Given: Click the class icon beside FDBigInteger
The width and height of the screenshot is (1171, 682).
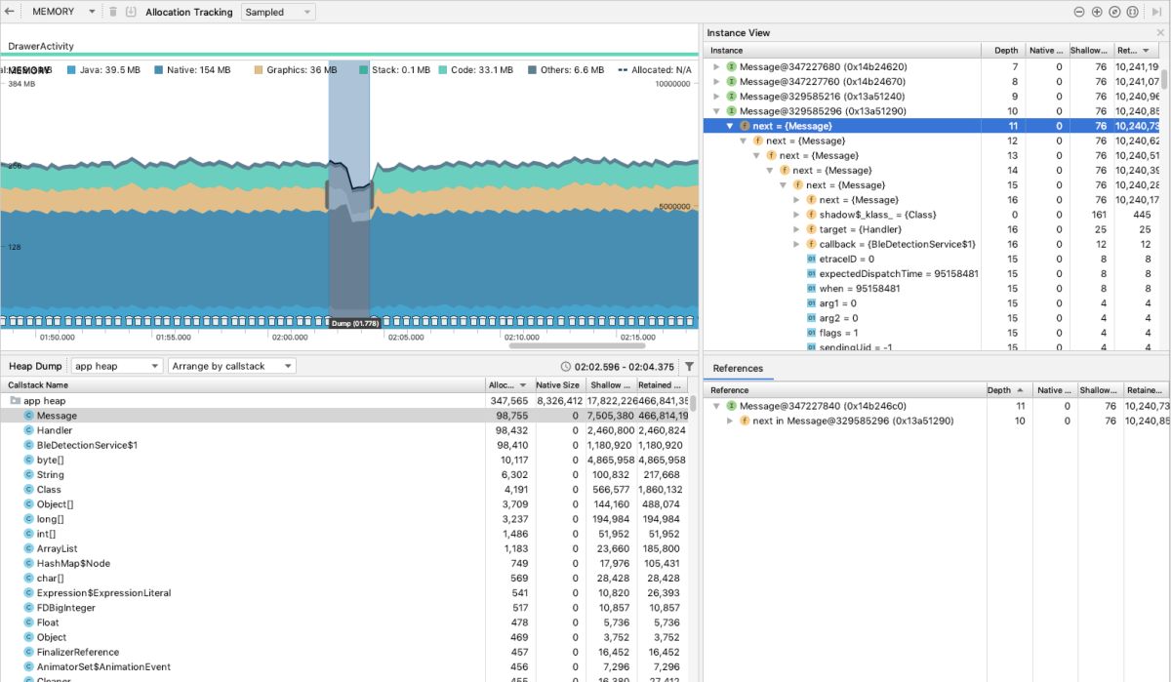Looking at the screenshot, I should tap(28, 608).
